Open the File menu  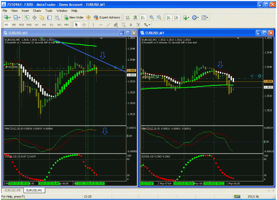[5, 11]
